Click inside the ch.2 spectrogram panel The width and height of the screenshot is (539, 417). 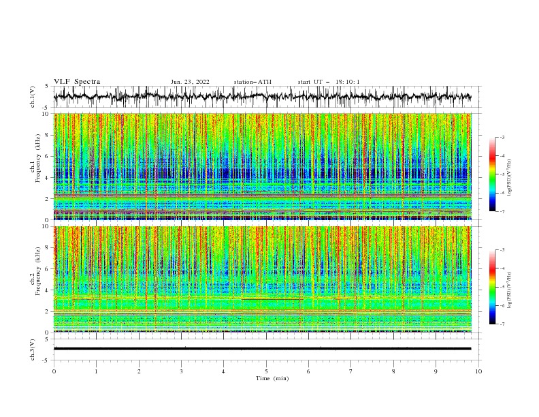(x=263, y=279)
